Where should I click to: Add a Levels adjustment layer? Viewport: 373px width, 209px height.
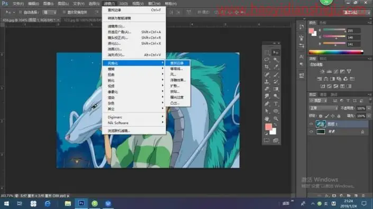click(x=329, y=71)
